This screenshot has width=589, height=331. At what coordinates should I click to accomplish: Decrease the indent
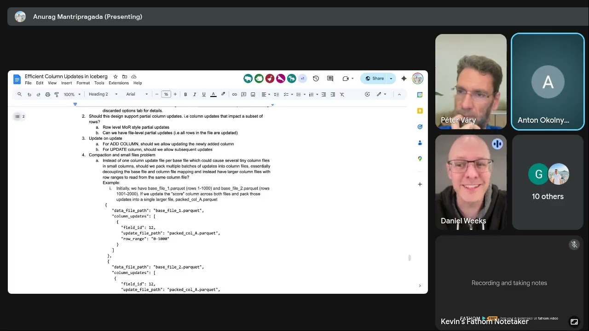323,94
